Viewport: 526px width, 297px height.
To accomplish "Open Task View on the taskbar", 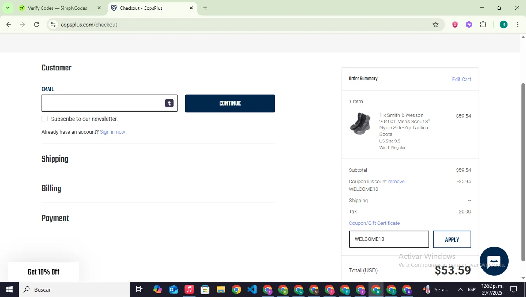I will tap(139, 290).
